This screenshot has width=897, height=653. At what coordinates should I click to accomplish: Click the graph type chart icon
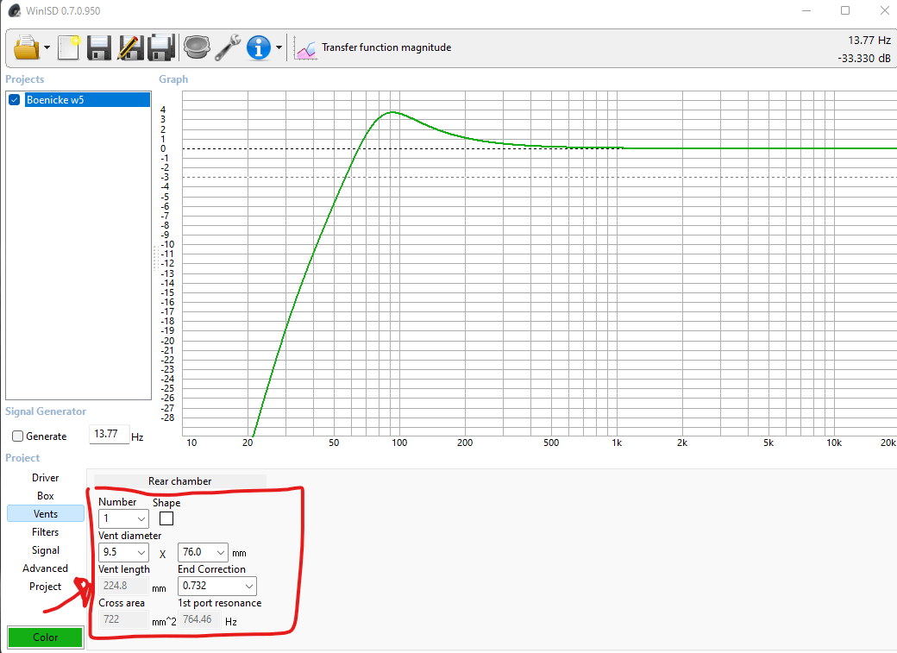point(305,48)
